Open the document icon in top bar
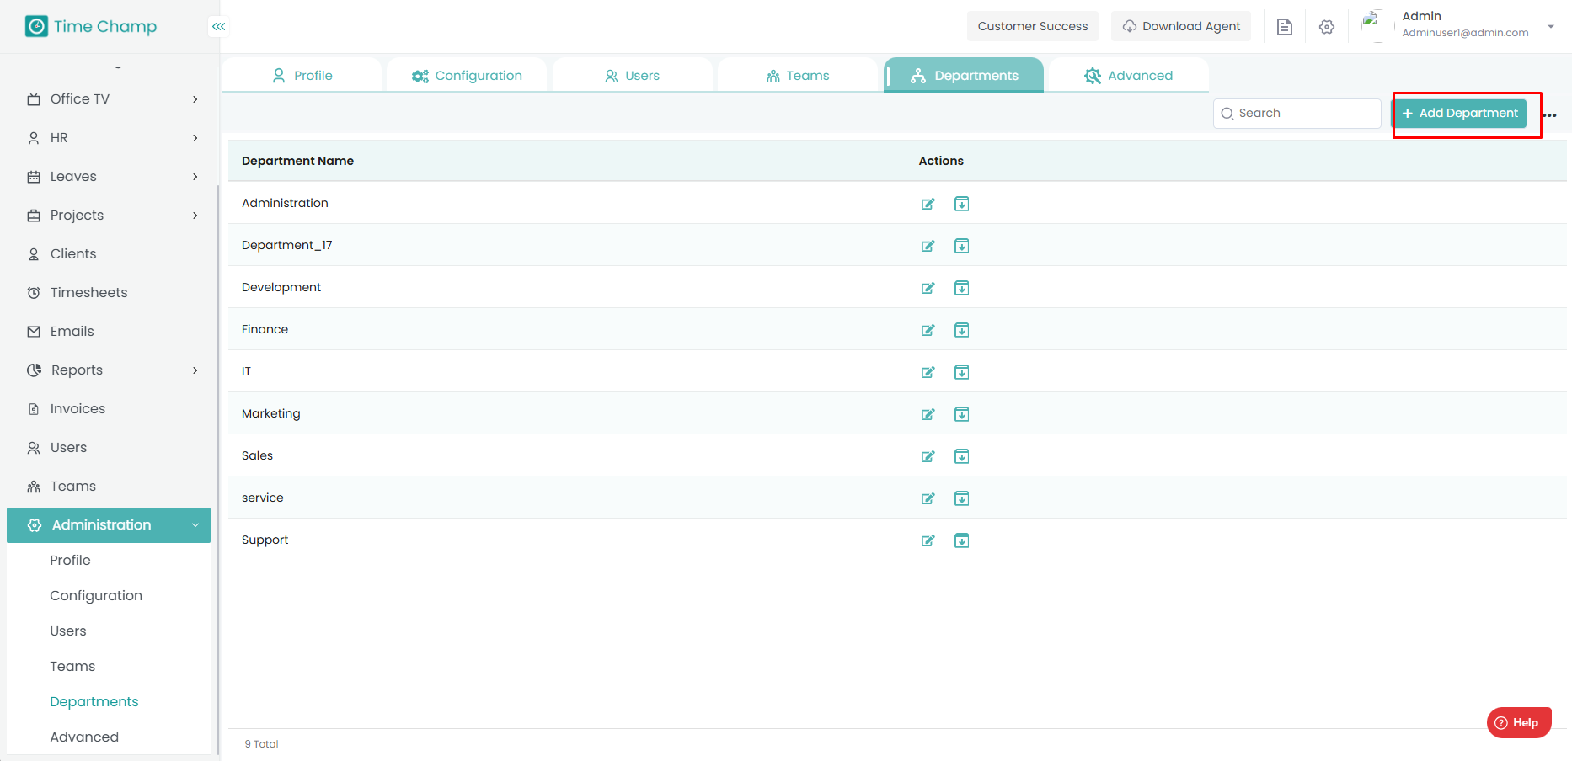Screen dimensions: 1572x761 point(1285,27)
